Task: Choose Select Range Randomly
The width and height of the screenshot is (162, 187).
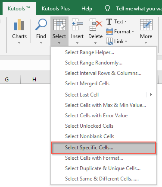Action: point(103,63)
